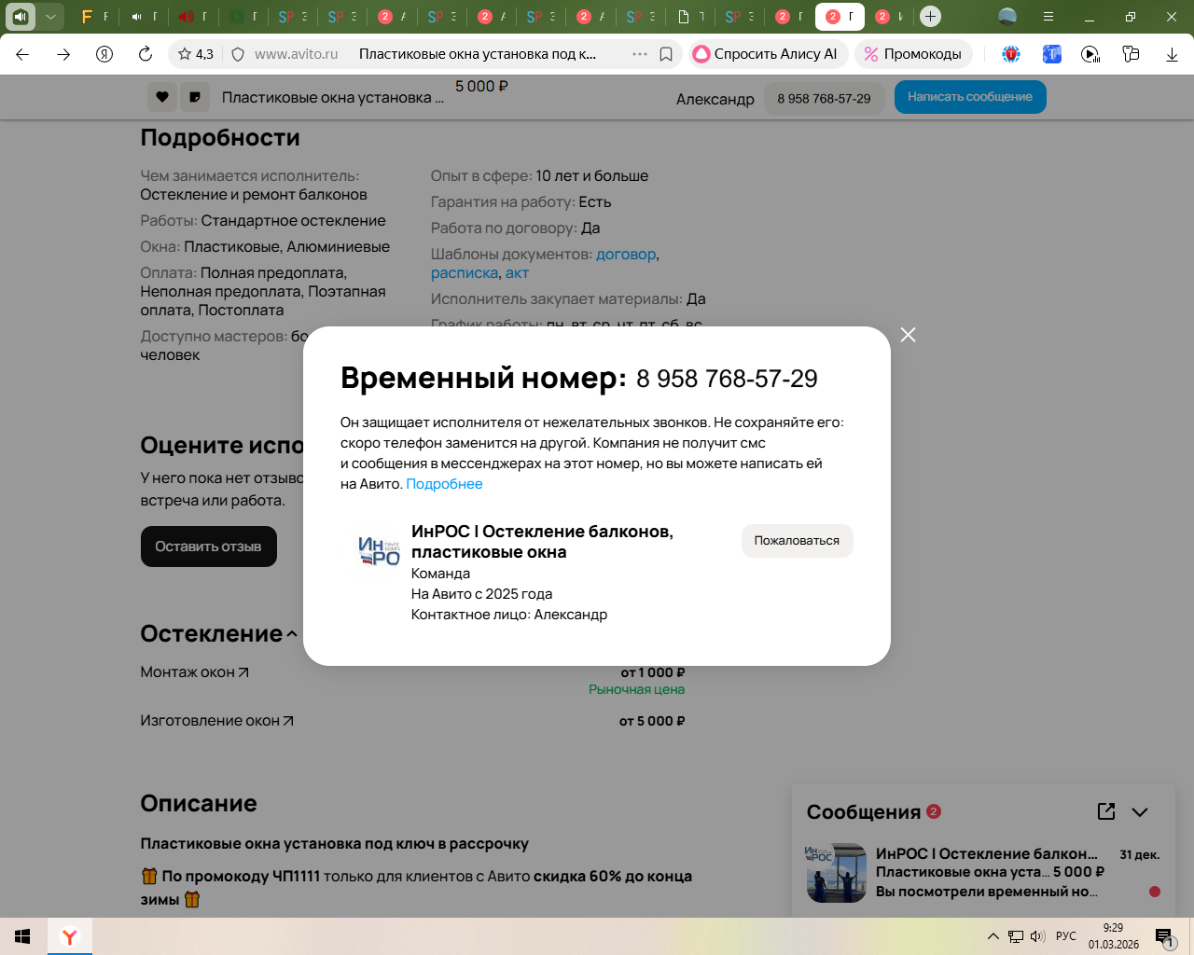This screenshot has height=955, width=1194.
Task: Reload the current Avito page
Action: pyautogui.click(x=146, y=54)
